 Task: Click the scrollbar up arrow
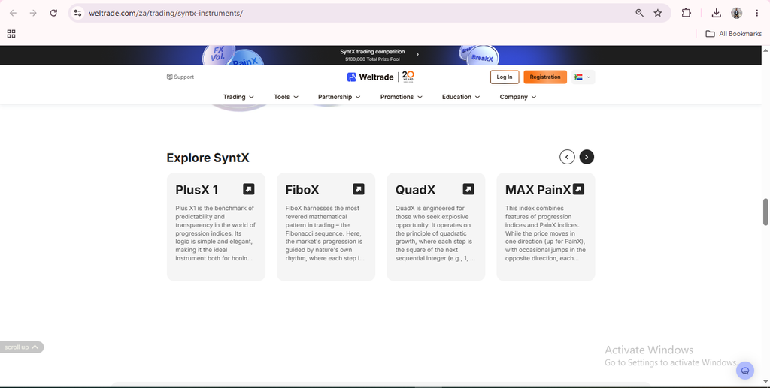point(765,50)
